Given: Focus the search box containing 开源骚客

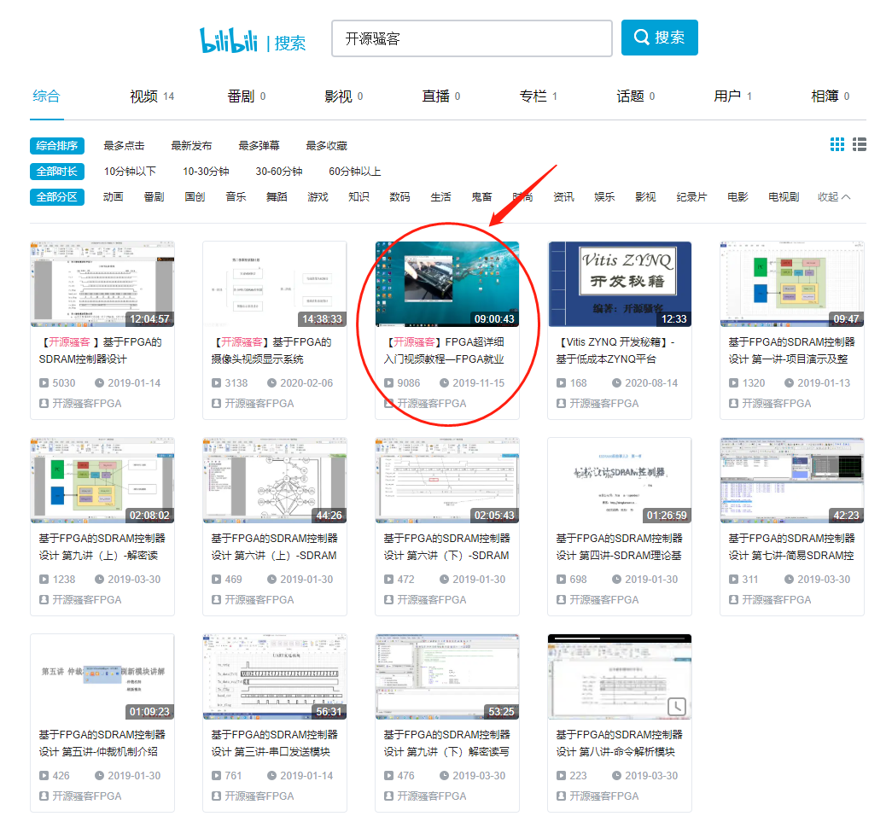Looking at the screenshot, I should (471, 38).
